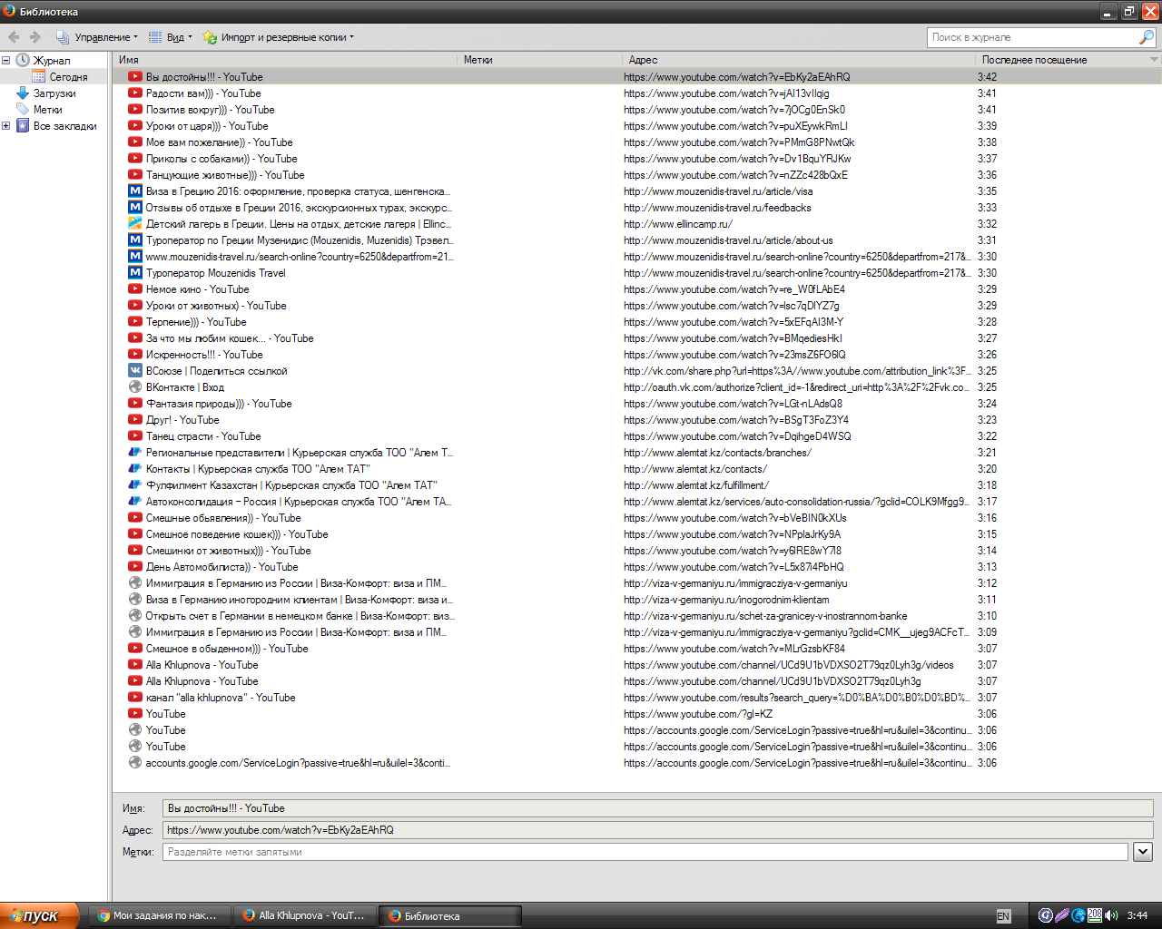Sort by the Адрес column header

point(800,60)
